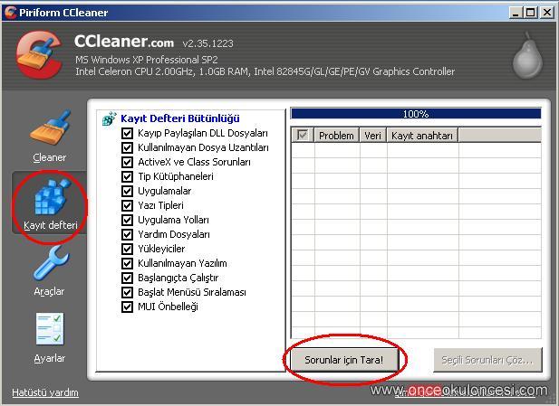559x406 pixels.
Task: Sort by the Kayıt anahtarı column header
Action: 422,136
